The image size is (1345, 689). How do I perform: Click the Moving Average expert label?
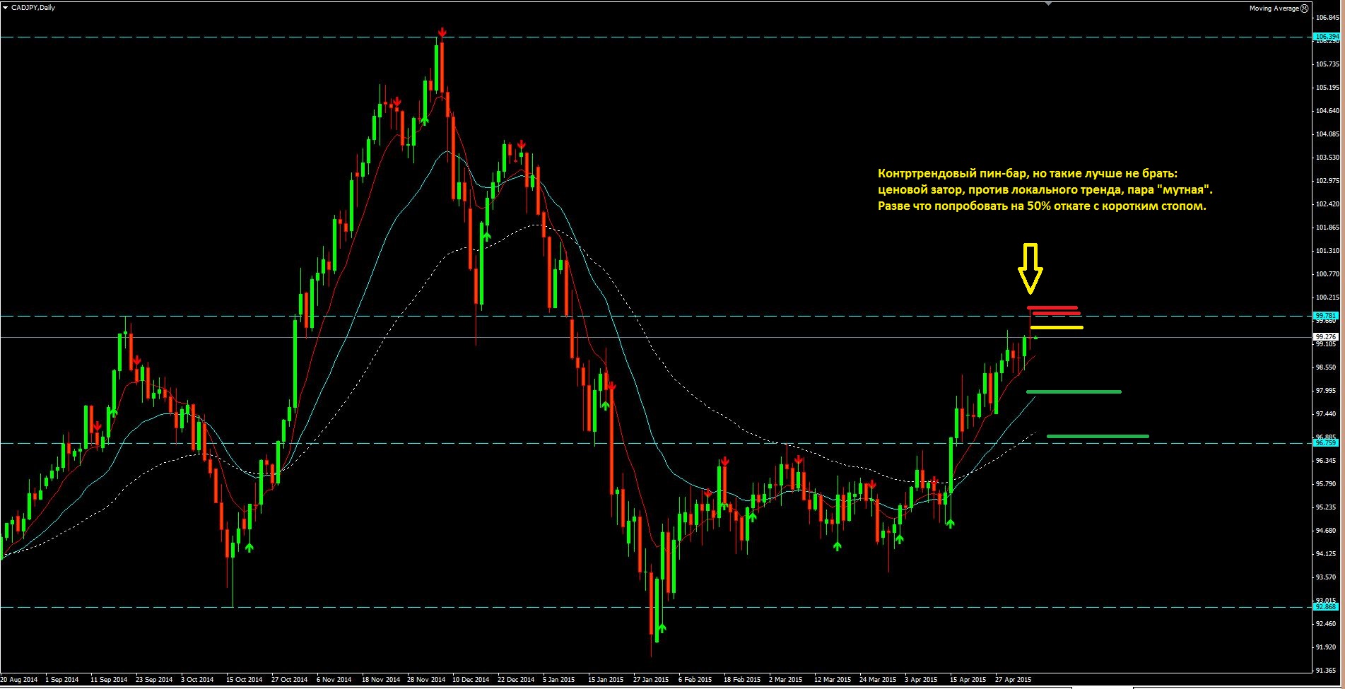[x=1274, y=8]
